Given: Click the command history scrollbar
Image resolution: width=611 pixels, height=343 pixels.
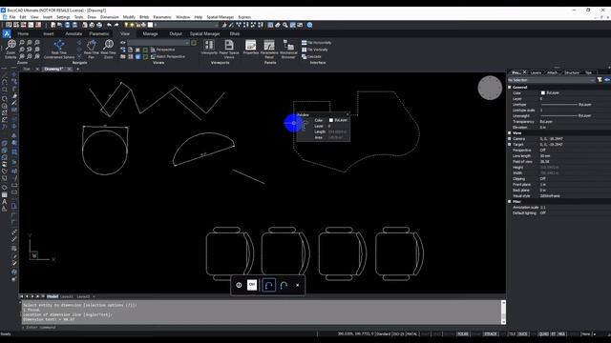Looking at the screenshot, I should click(503, 312).
